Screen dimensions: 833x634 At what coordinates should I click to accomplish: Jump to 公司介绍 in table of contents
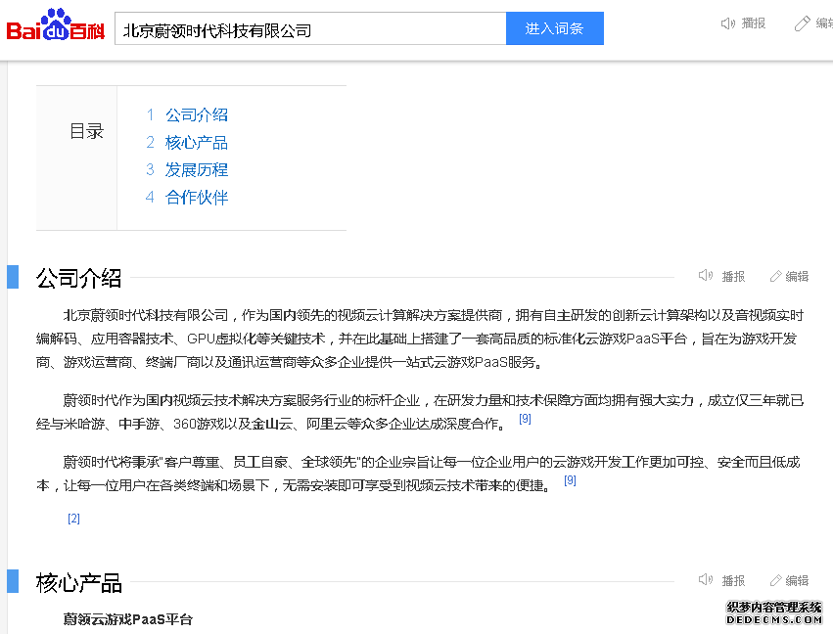197,114
